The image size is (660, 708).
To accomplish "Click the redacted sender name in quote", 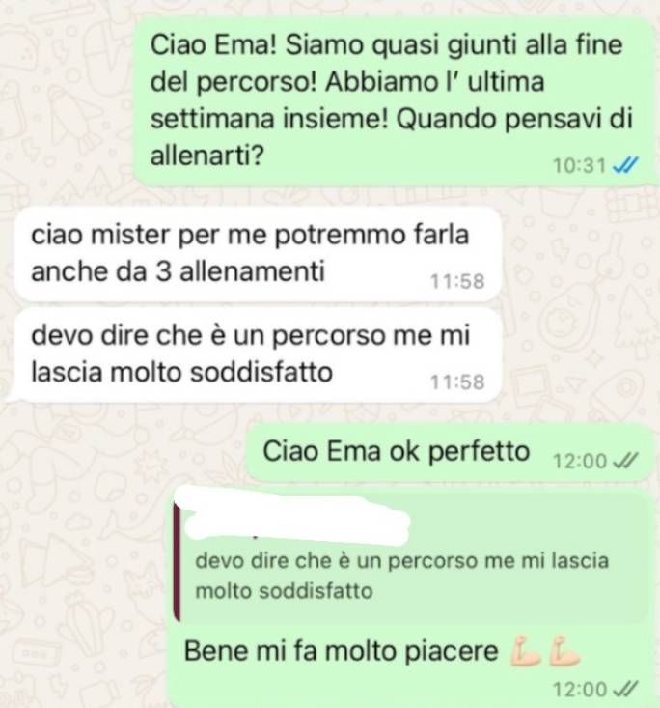I will coord(295,518).
